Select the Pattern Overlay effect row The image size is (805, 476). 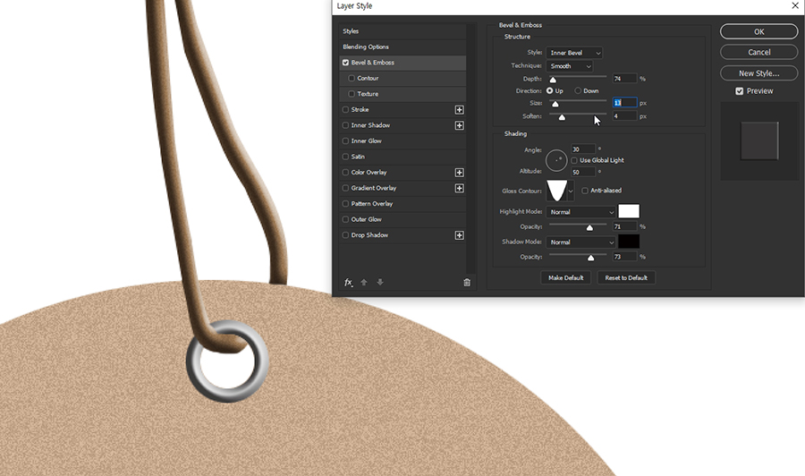402,204
